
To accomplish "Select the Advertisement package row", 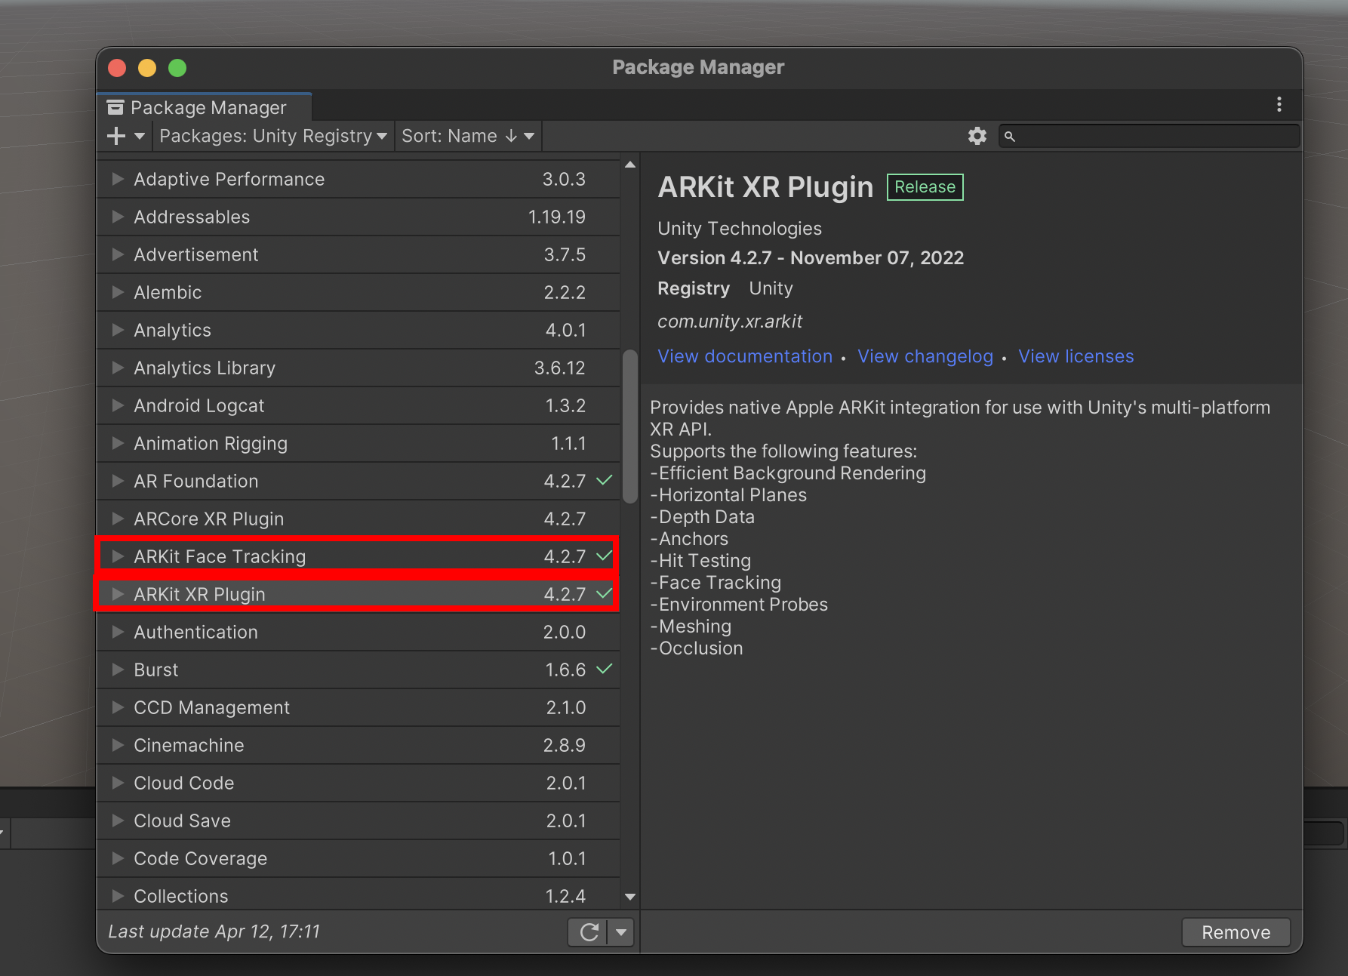I will (359, 254).
